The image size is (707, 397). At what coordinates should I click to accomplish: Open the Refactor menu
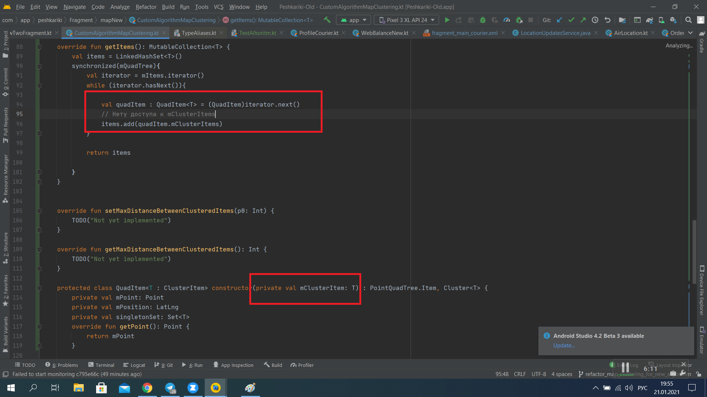coord(146,7)
